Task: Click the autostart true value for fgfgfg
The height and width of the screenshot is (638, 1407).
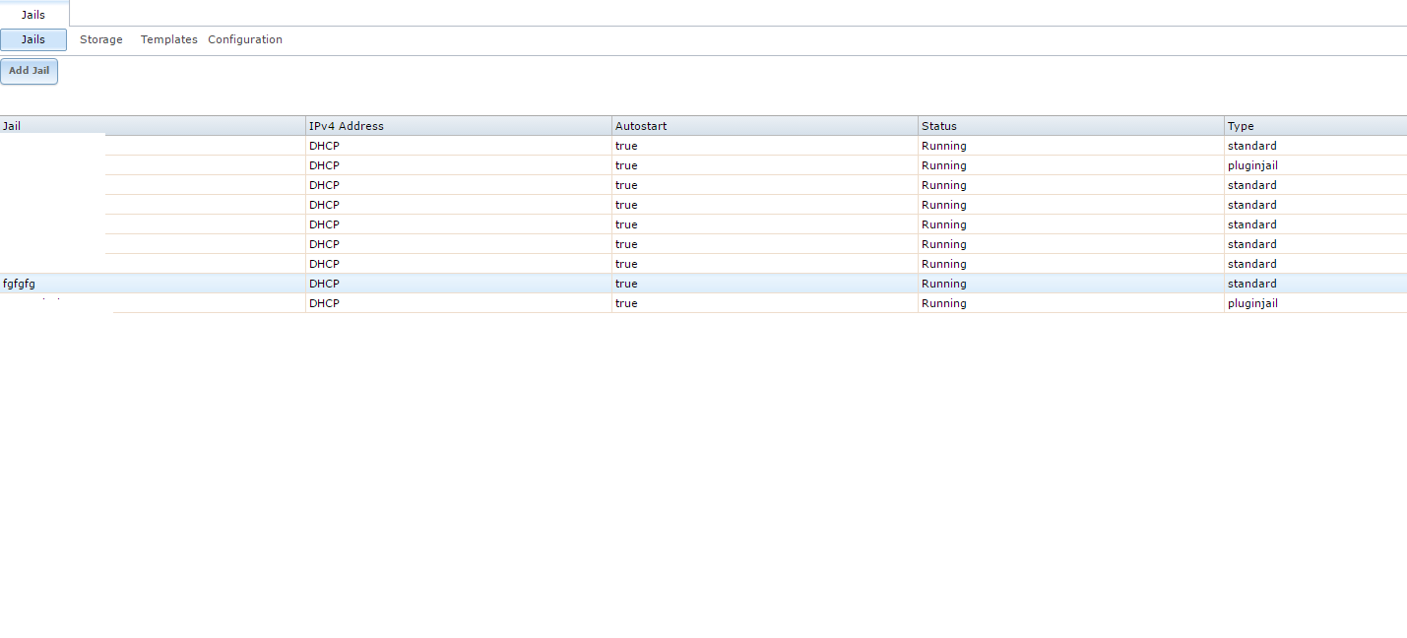Action: [765, 284]
